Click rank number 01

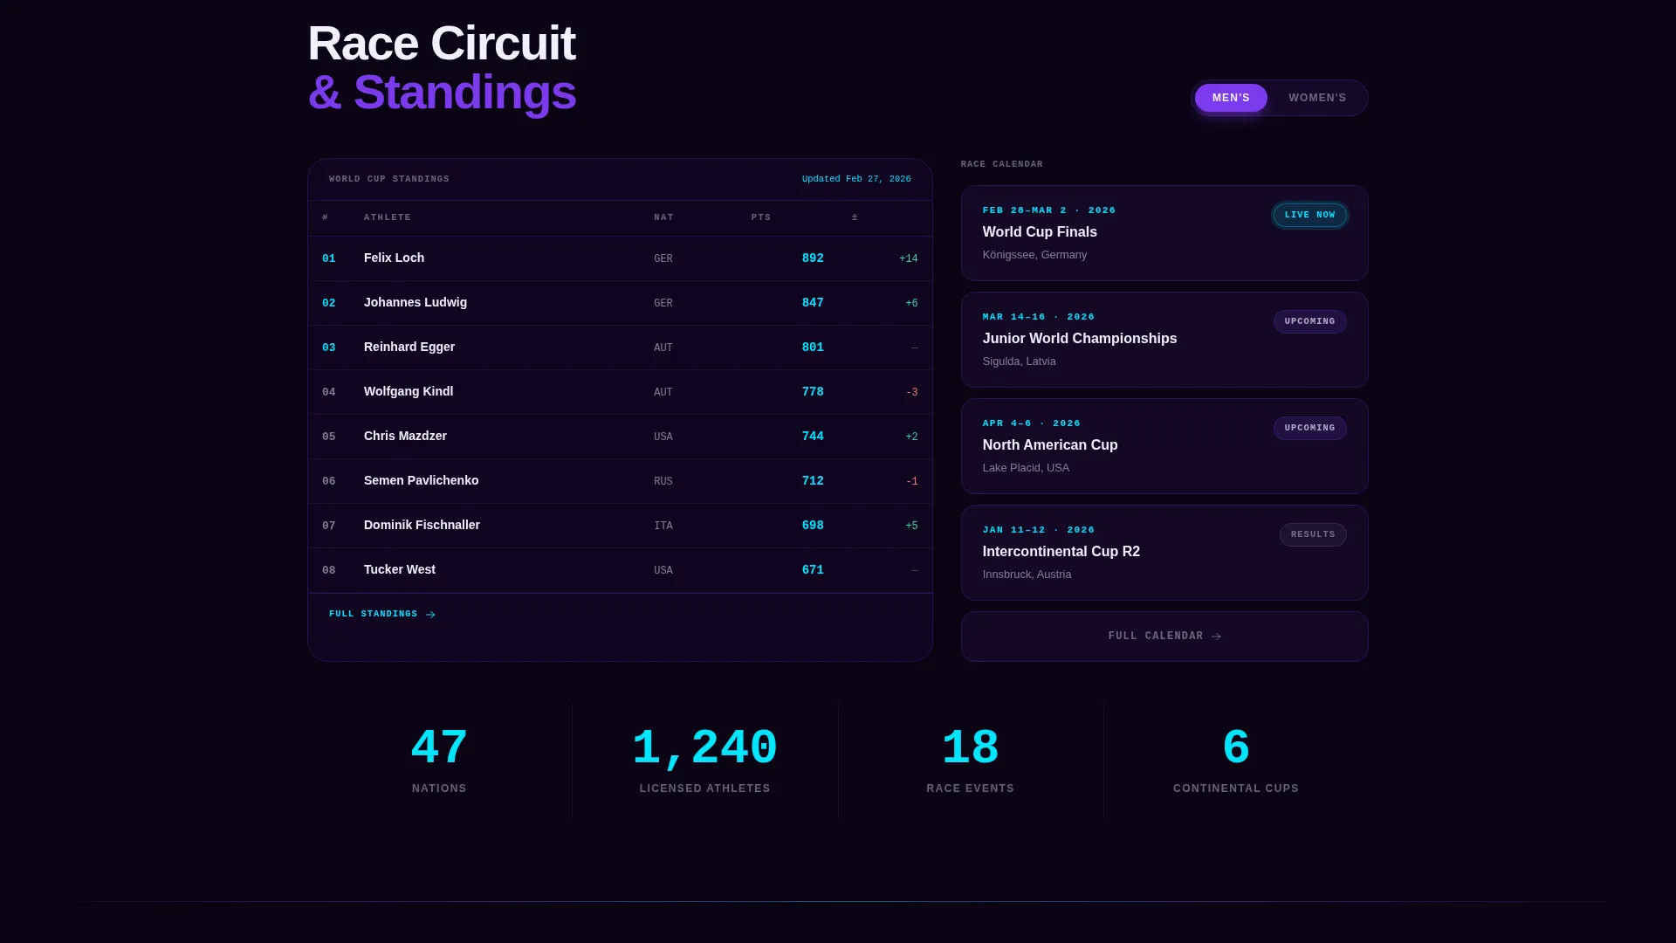[x=329, y=258]
